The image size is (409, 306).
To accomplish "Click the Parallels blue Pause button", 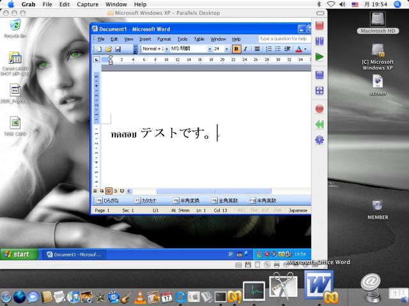I will click(x=320, y=41).
